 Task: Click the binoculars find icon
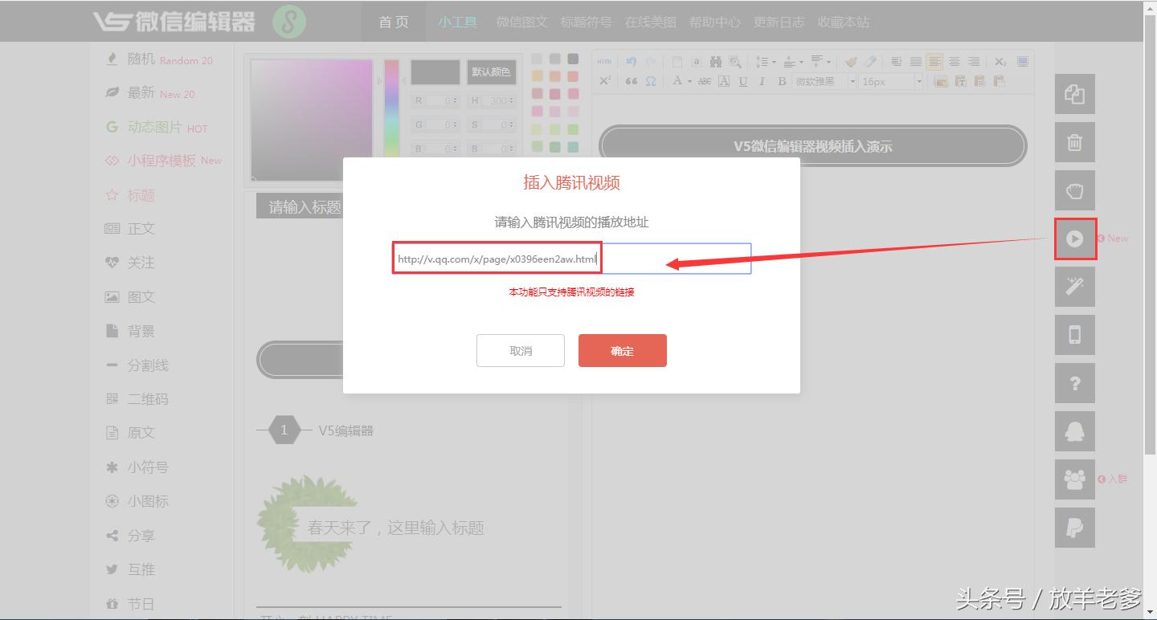coord(716,62)
